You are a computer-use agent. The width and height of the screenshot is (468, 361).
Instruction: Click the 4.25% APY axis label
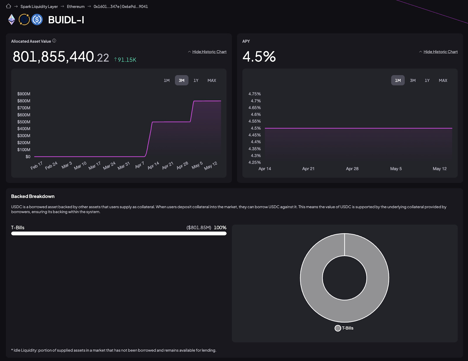coord(254,162)
